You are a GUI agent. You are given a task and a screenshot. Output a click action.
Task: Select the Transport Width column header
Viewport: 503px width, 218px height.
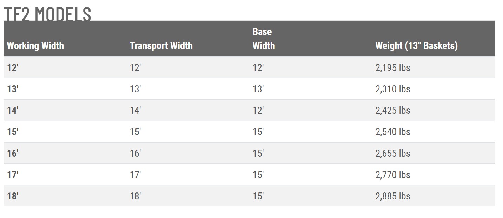click(161, 46)
